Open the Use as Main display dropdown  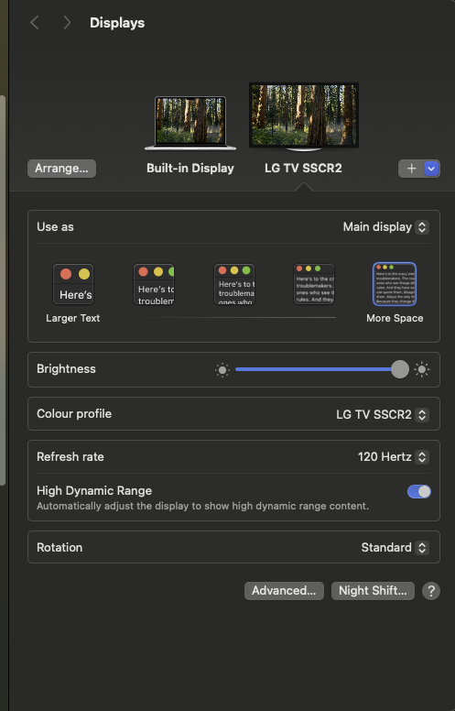pos(385,226)
